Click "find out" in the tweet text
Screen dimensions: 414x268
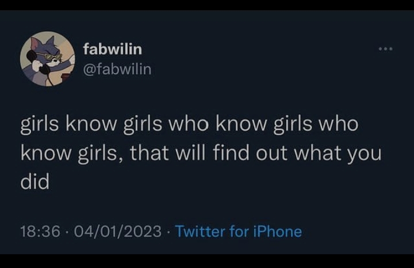click(x=250, y=152)
